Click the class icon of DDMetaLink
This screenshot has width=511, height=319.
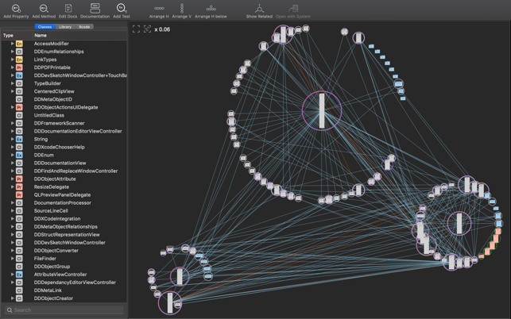coord(19,290)
